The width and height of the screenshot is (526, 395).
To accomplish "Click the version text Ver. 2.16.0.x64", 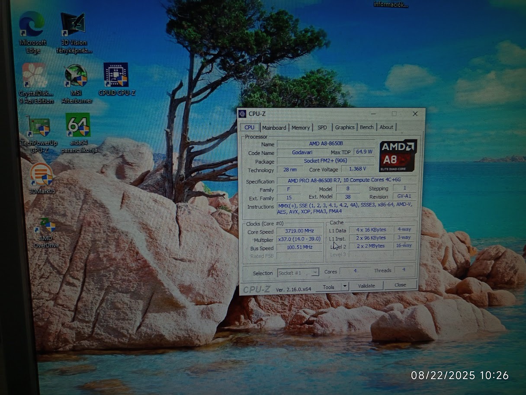I will tap(293, 289).
